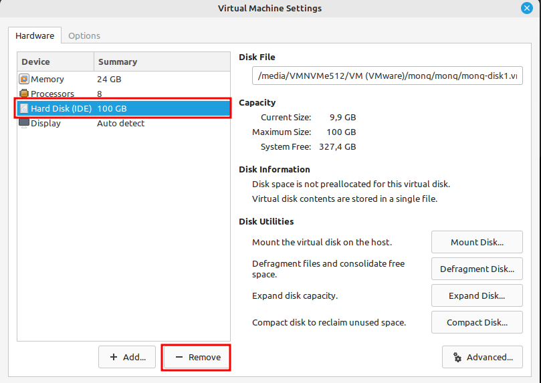Click the Disk Information heading

tap(274, 169)
